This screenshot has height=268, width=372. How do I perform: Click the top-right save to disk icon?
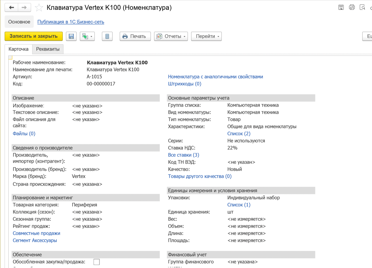point(341,7)
